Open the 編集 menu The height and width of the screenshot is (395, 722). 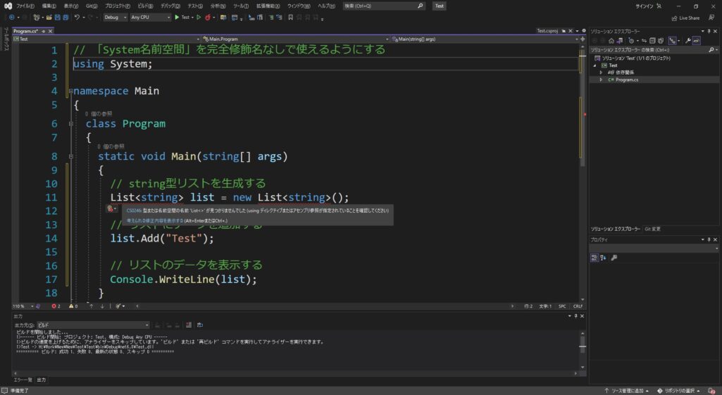[49, 6]
